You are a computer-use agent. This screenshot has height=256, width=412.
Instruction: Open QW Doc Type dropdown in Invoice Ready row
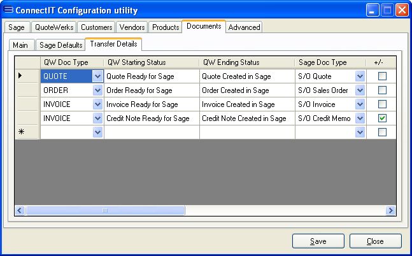(97, 104)
